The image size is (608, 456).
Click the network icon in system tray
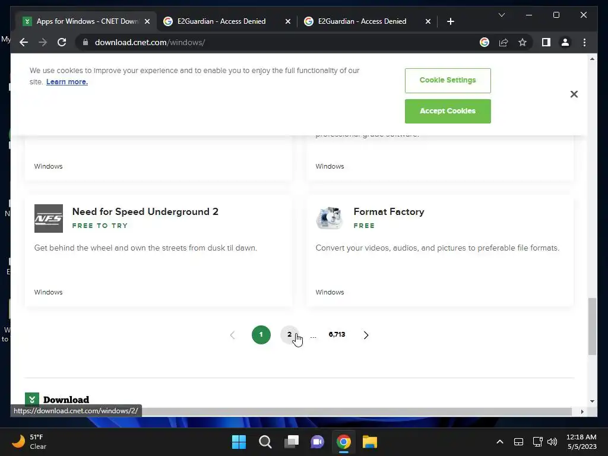tap(537, 442)
